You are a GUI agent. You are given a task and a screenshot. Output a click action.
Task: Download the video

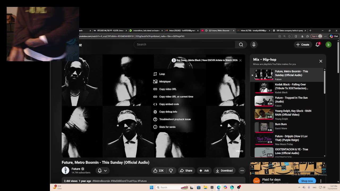tap(224, 171)
